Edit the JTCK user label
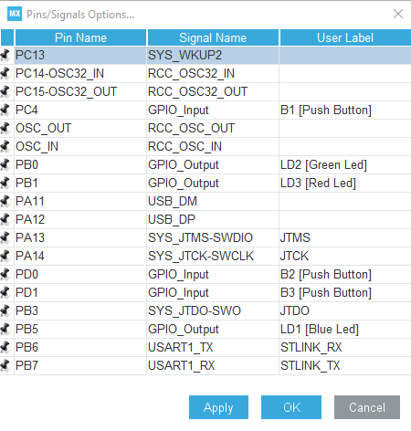411x431 pixels. coord(345,256)
